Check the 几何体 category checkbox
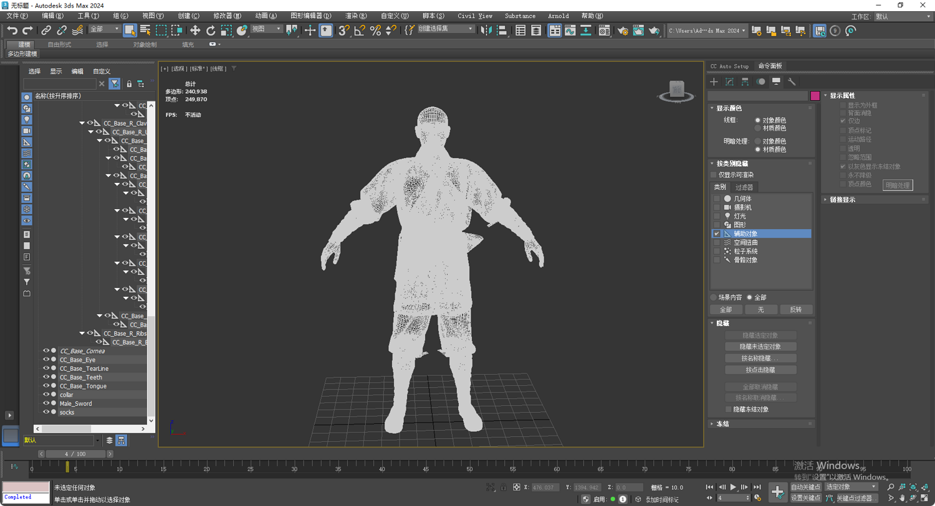Image resolution: width=935 pixels, height=506 pixels. (717, 199)
